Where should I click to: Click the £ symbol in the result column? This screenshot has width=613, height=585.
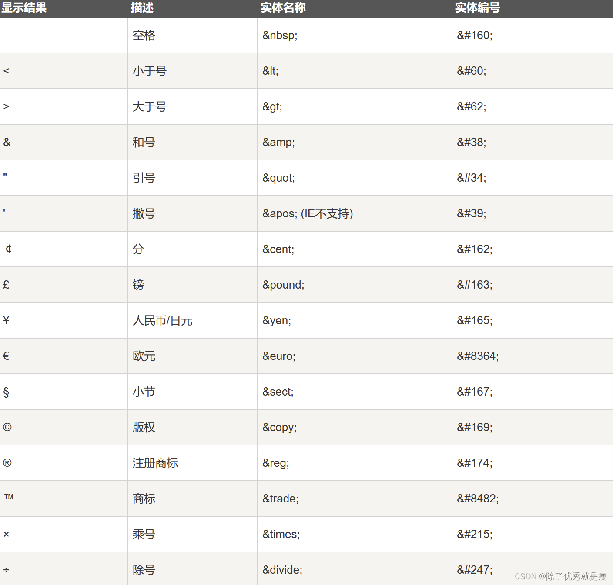pyautogui.click(x=6, y=285)
